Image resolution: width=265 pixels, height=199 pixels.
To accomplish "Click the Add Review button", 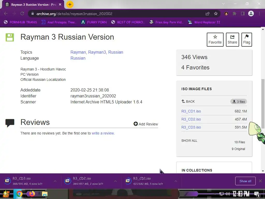I will [x=146, y=124].
